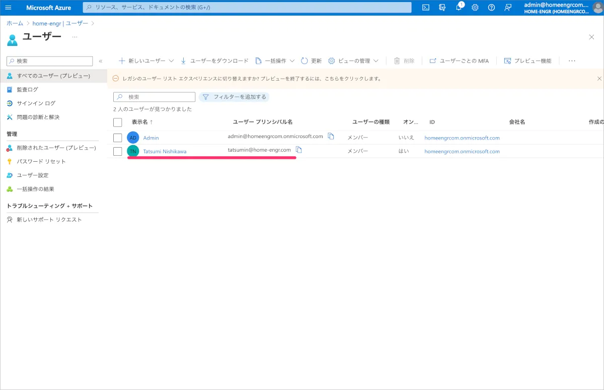Viewport: 604px width, 390px height.
Task: Go to home-engr | ユーザー breadcrumb
Action: point(60,23)
